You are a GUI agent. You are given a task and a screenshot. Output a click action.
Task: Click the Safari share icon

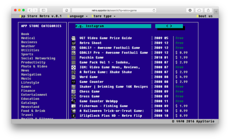coord(209,10)
